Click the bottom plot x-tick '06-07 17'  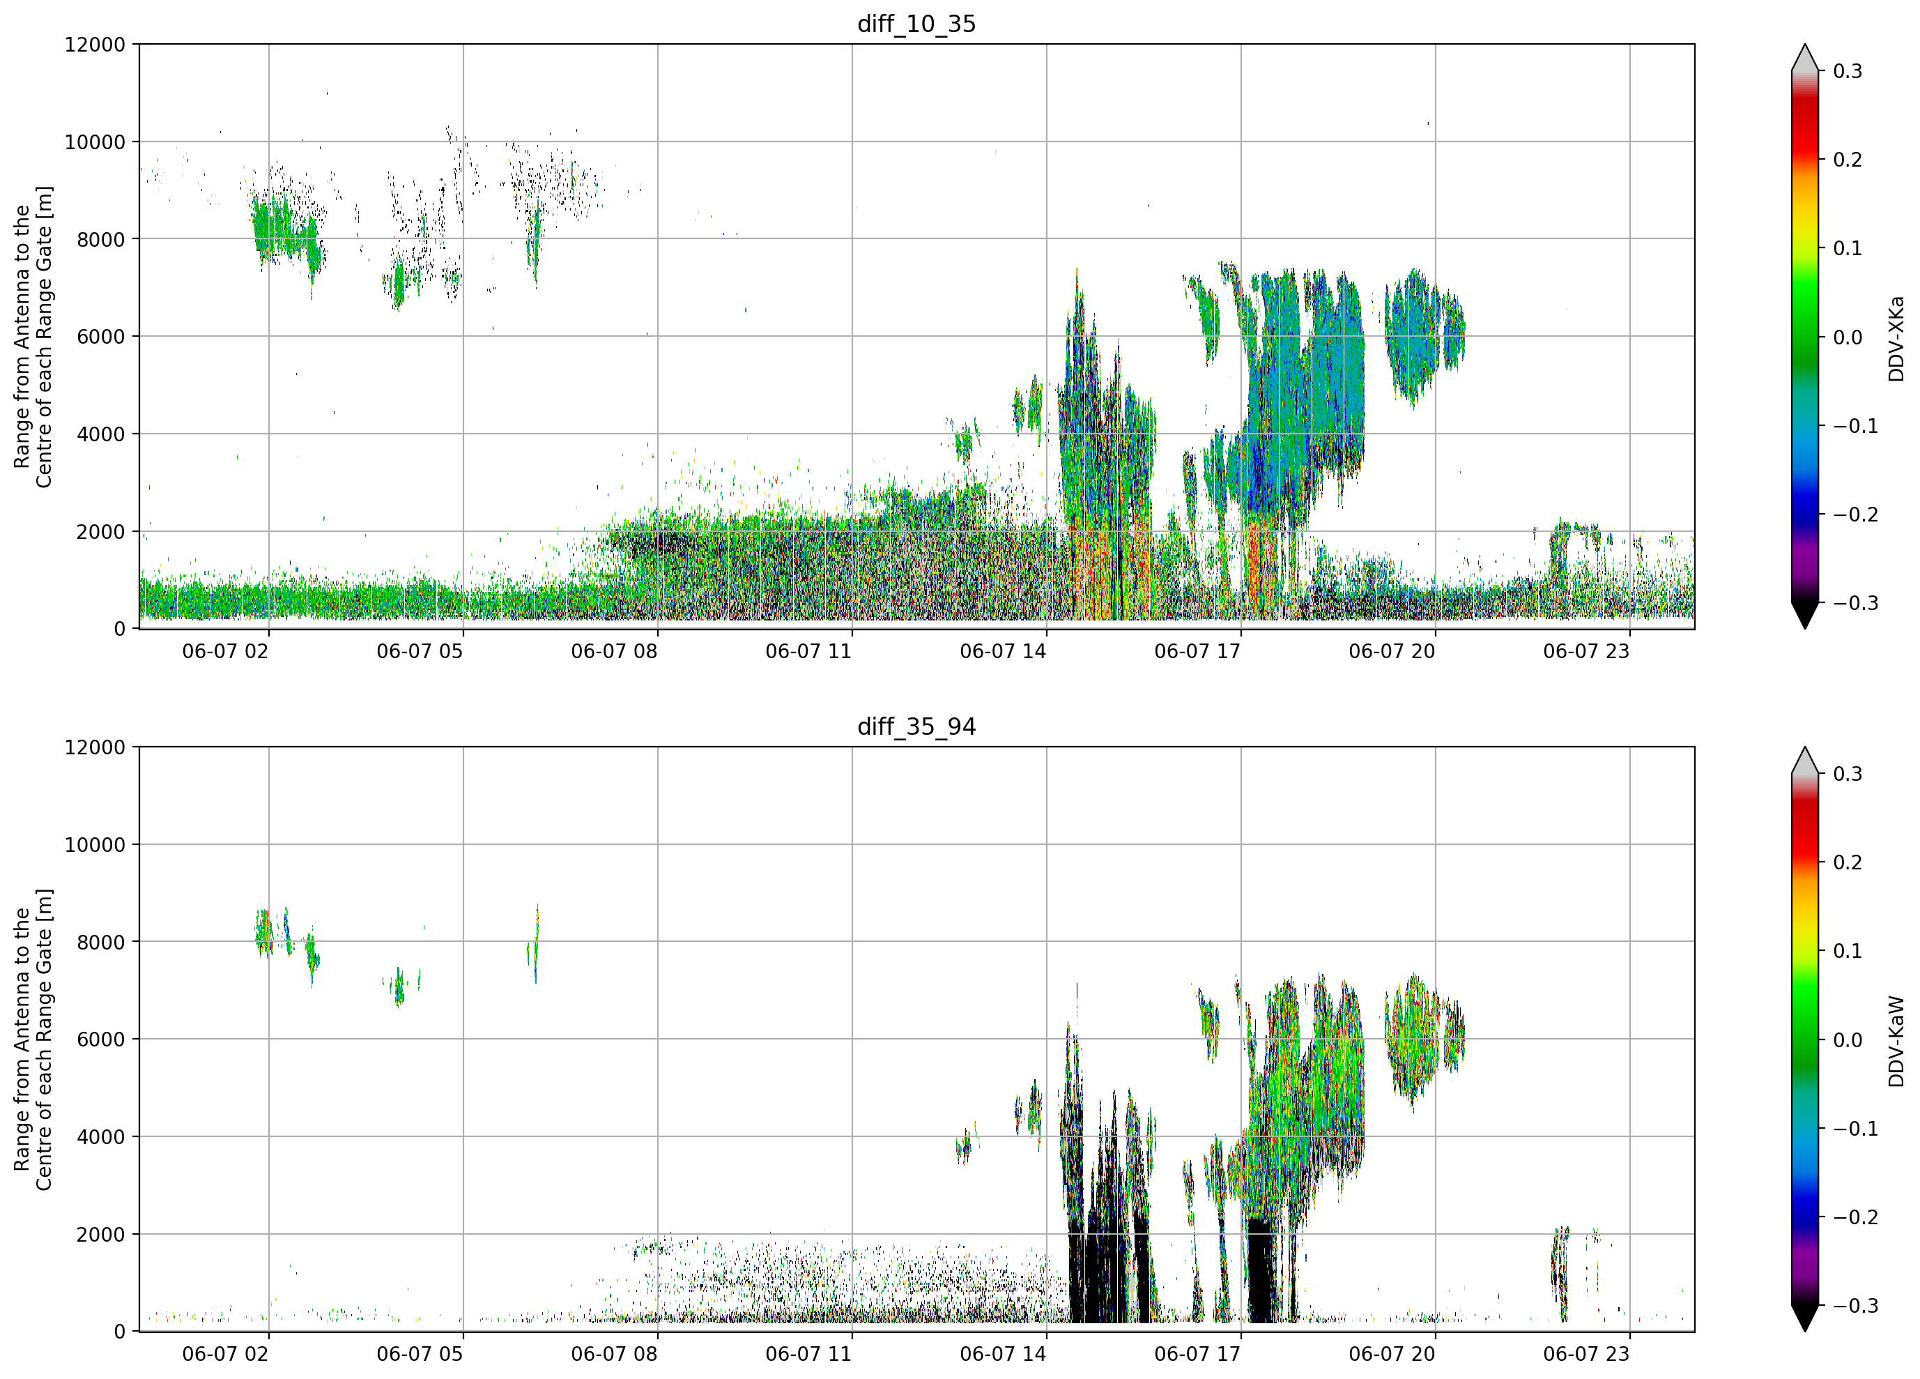point(1197,1355)
